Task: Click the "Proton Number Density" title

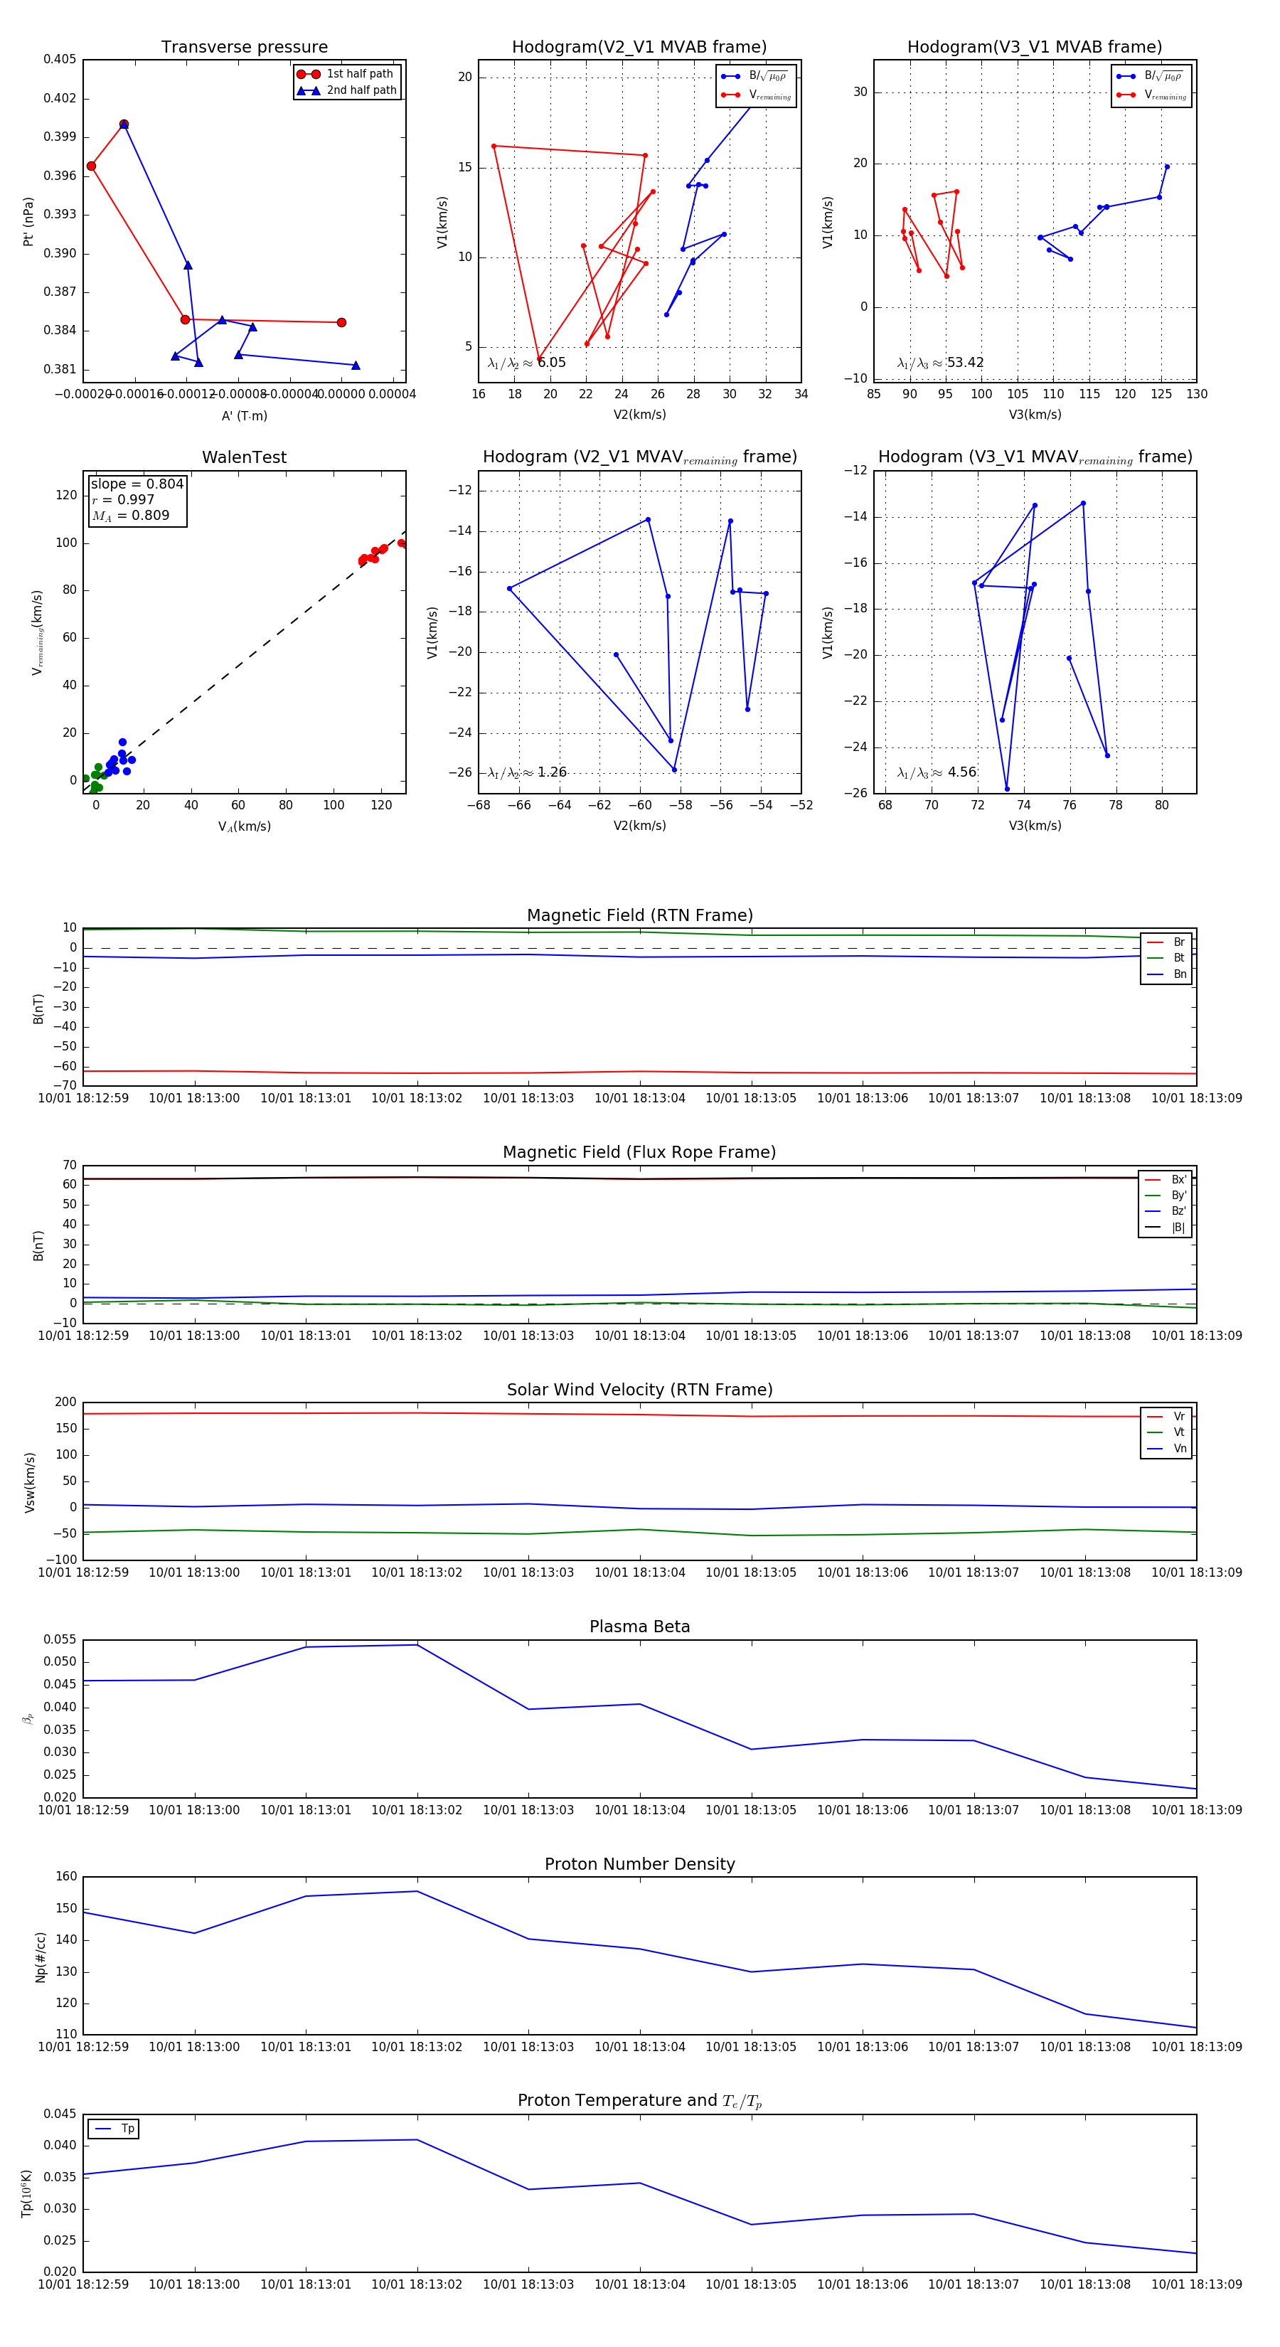Action: pyautogui.click(x=639, y=1864)
